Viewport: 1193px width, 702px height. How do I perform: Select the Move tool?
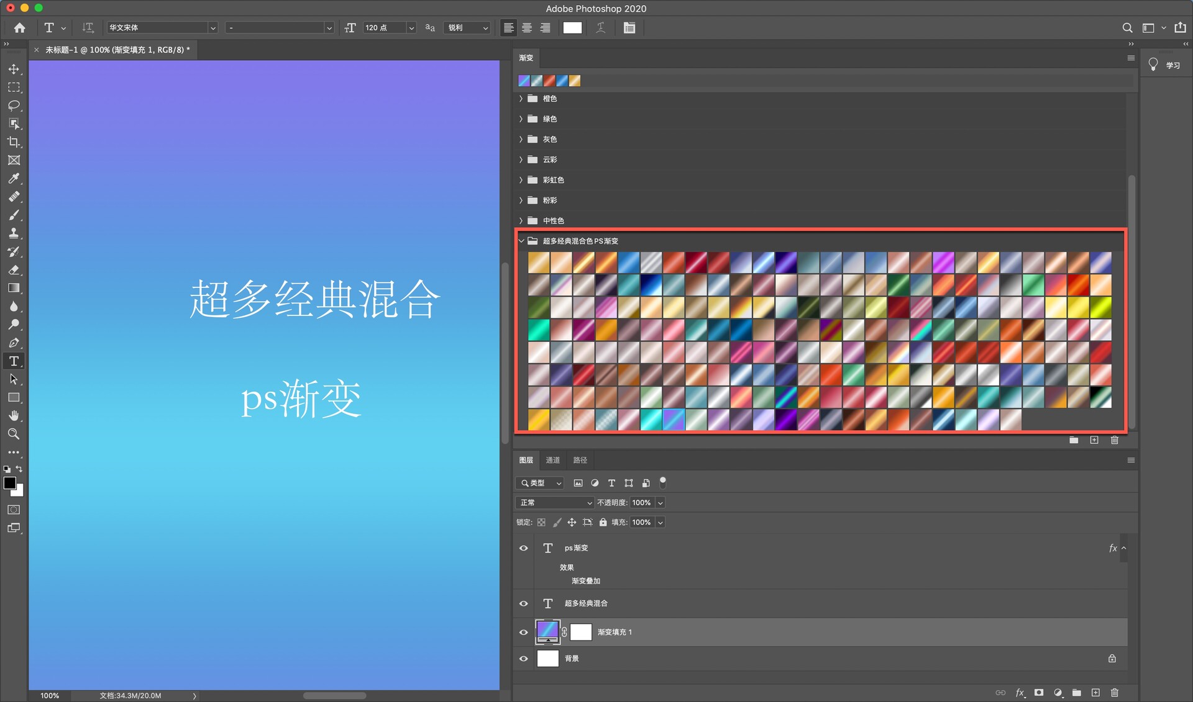click(14, 69)
